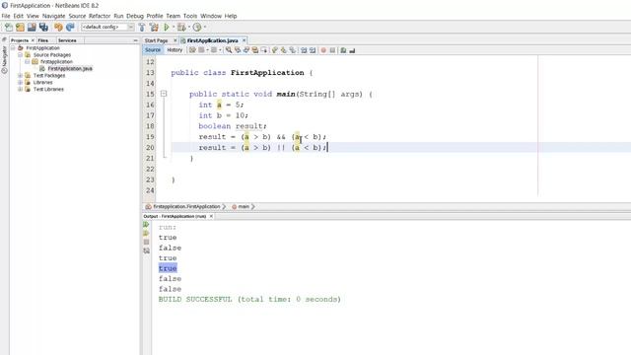Click the Comment editor toolbar icon
Screen dimensions: 631x355
click(x=343, y=50)
